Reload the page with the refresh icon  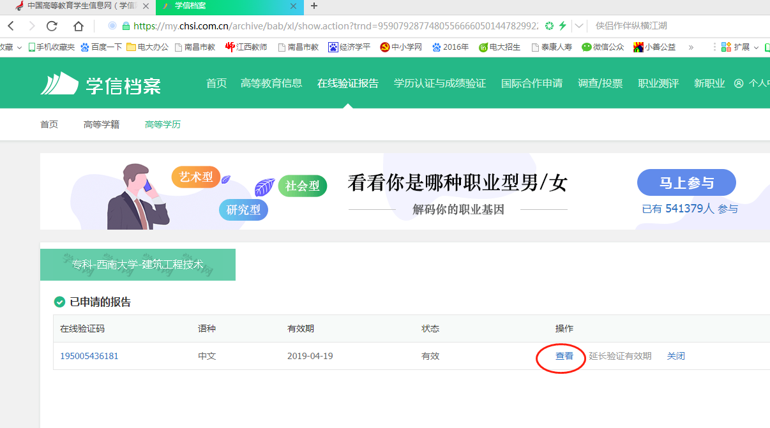52,26
